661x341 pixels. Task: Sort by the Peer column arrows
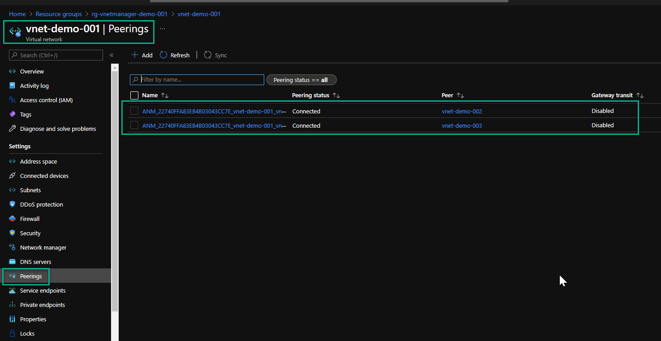[x=460, y=95]
